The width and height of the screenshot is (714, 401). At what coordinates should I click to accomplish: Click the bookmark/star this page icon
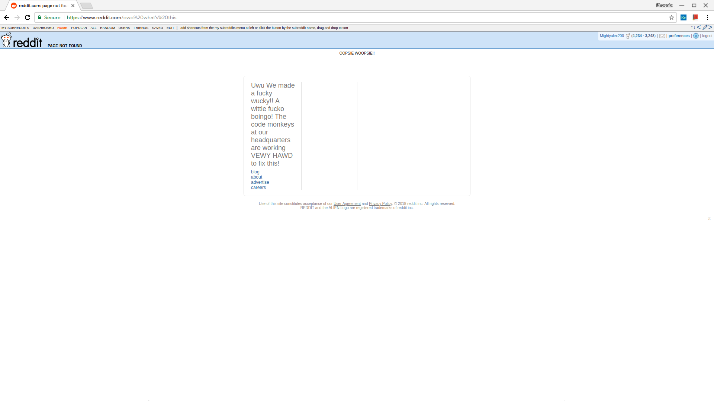point(671,17)
